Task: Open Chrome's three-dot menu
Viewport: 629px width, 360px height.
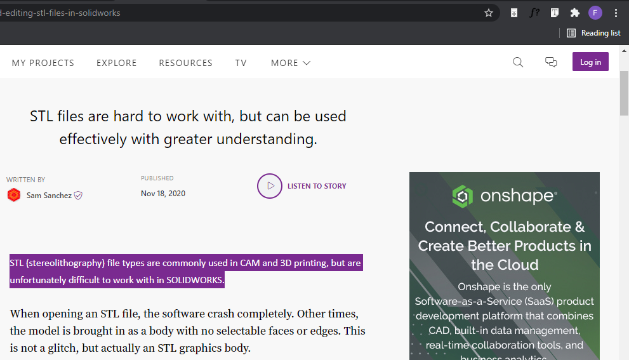Action: [x=616, y=13]
